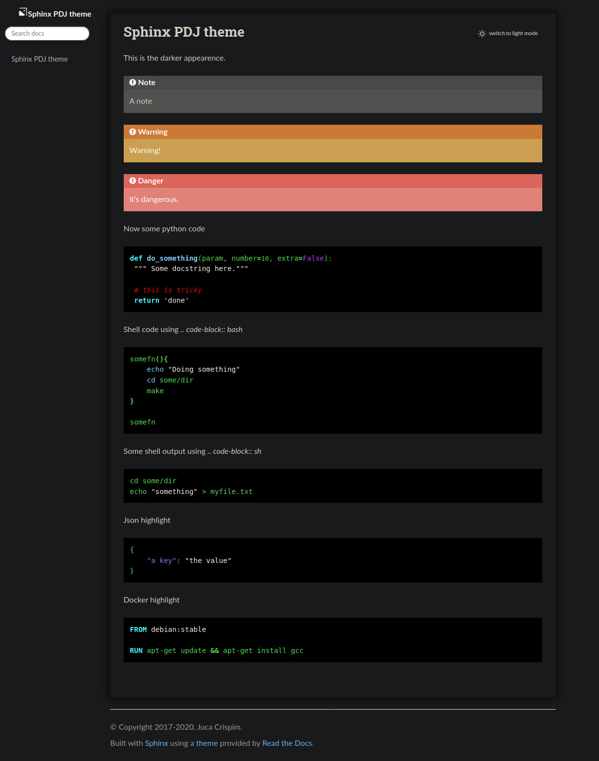
Task: Click 'echo "something" > myfile.txt' line
Action: pyautogui.click(x=191, y=492)
